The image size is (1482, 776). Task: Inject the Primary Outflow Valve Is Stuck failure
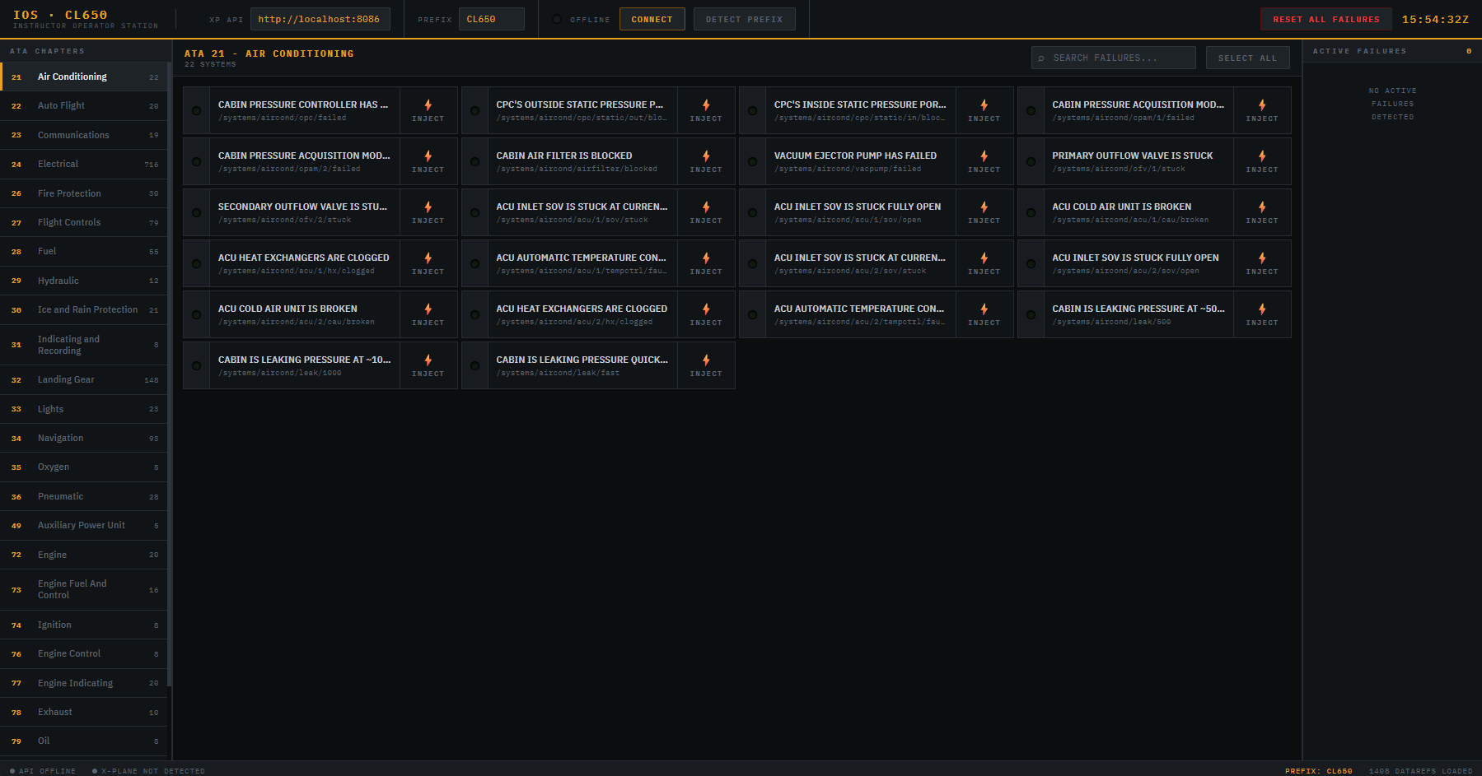click(x=1261, y=161)
